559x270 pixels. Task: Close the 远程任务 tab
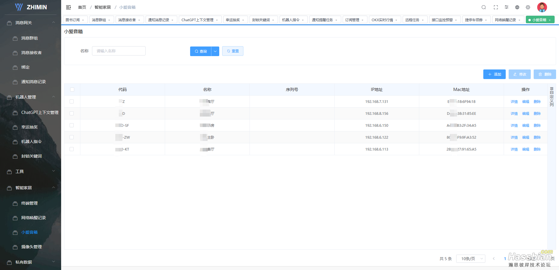[x=423, y=20]
